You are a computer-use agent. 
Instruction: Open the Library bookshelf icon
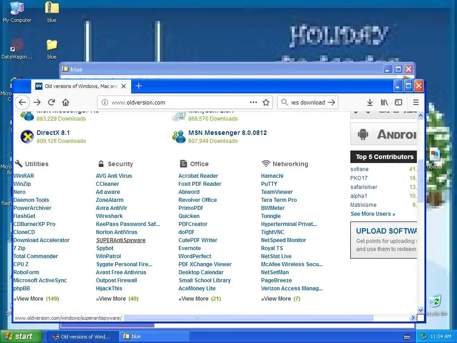[x=384, y=102]
